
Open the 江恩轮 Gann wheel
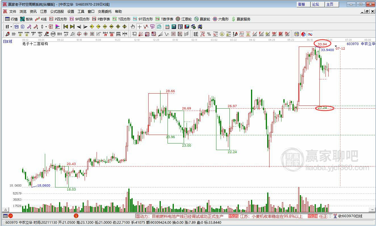point(184,19)
